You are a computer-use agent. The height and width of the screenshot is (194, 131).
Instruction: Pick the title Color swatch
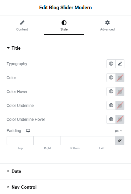pos(120,77)
